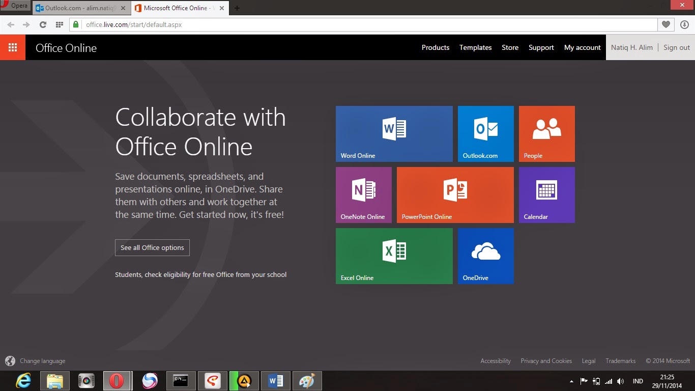Open the Support menu item
Screen dimensions: 695x391
(x=541, y=47)
